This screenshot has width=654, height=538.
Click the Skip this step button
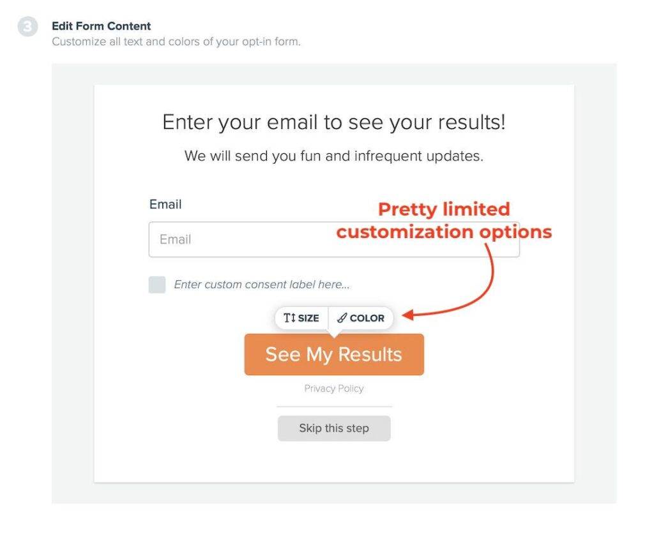(x=334, y=428)
